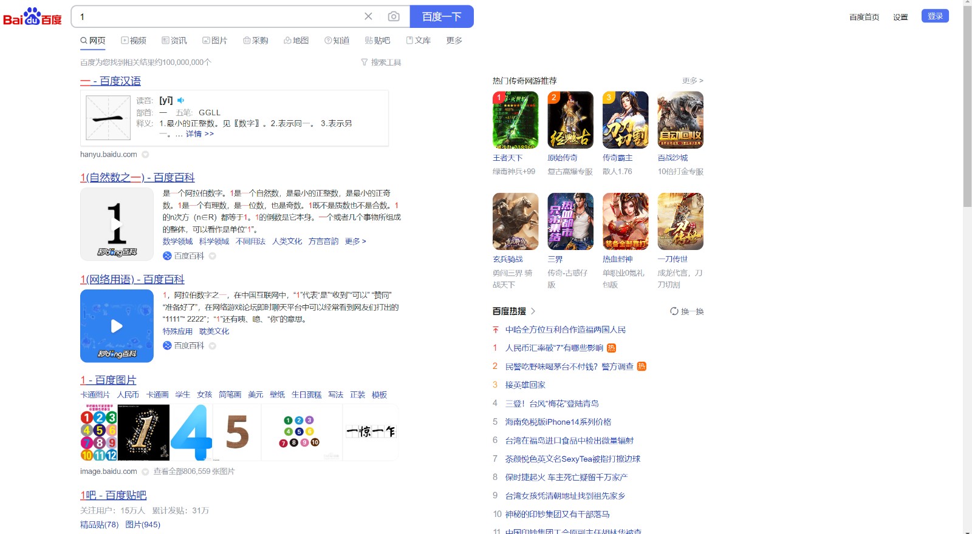Screen dimensions: 972x534
Task: Select 卡通图片 image filter
Action: [95, 395]
